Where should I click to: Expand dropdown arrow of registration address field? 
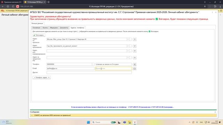point(128,39)
